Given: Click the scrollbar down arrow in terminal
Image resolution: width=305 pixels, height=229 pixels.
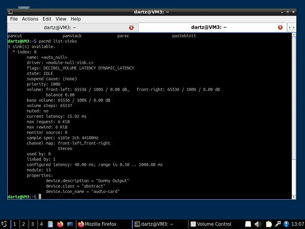Looking at the screenshot, I should click(x=294, y=197).
